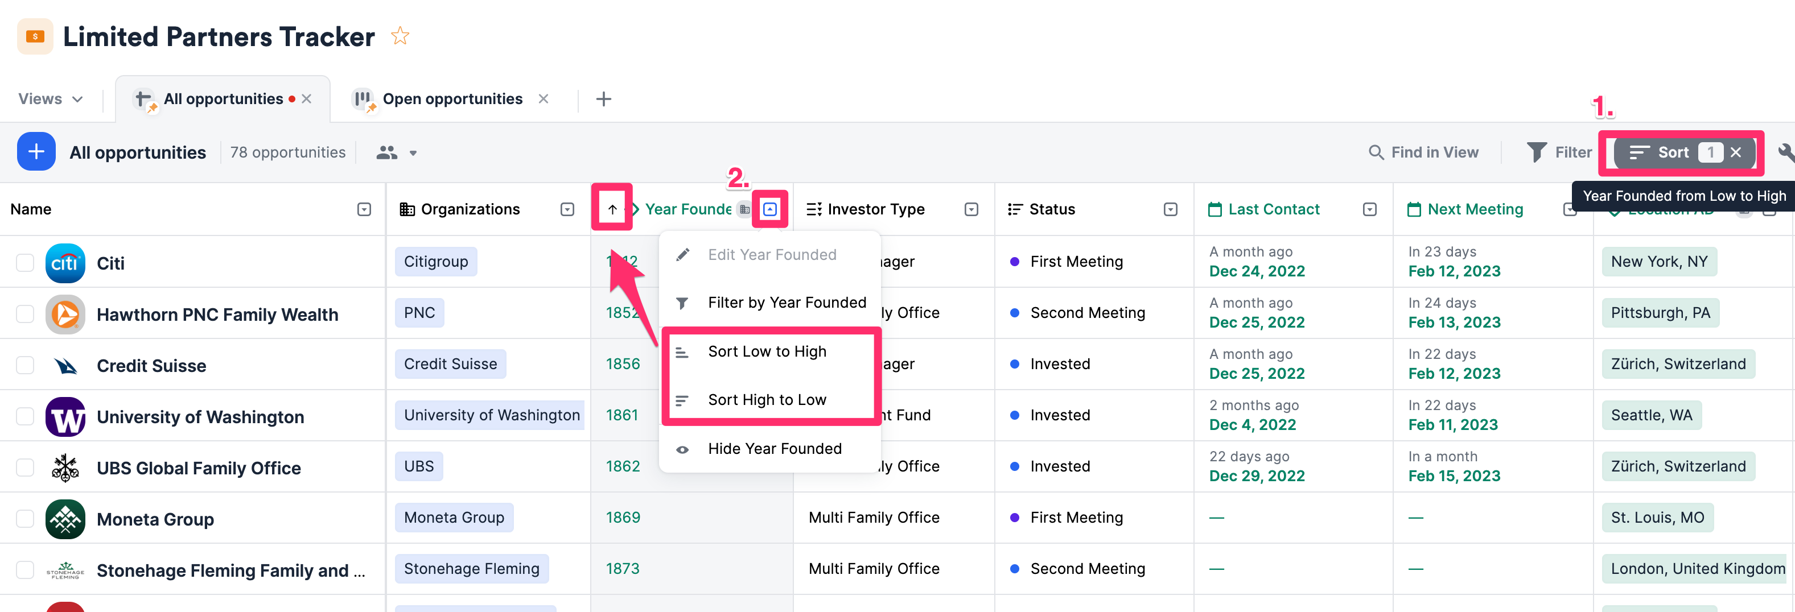Screen dimensions: 1795x612
Task: Click the Citi company logo
Action: 65,263
